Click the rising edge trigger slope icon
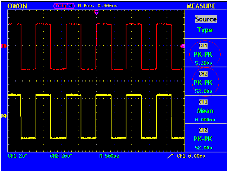The height and width of the screenshot is (172, 229). tap(170, 156)
